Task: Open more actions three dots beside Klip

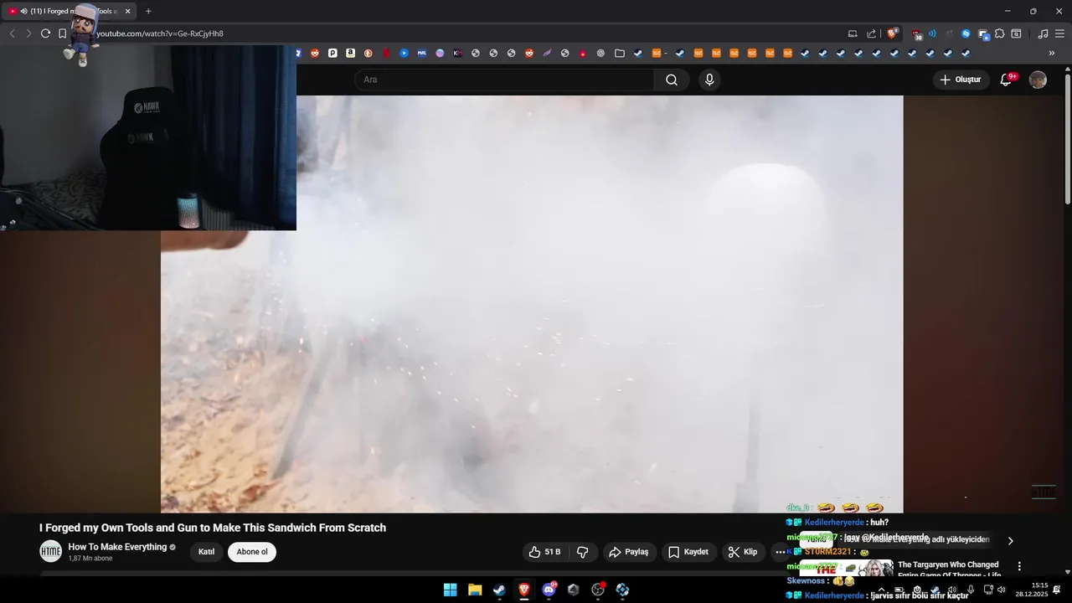Action: click(780, 552)
